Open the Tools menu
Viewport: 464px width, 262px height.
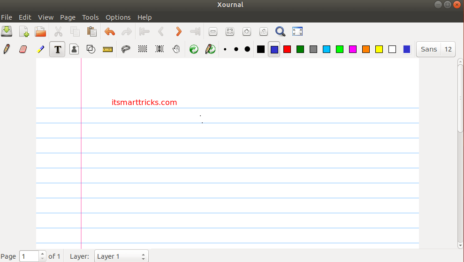(90, 17)
